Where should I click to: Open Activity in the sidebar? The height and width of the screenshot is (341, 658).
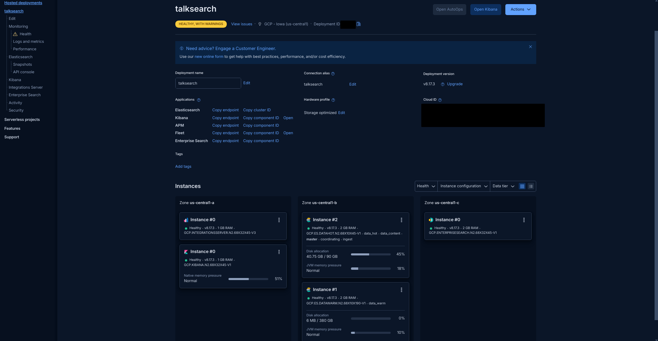click(15, 103)
